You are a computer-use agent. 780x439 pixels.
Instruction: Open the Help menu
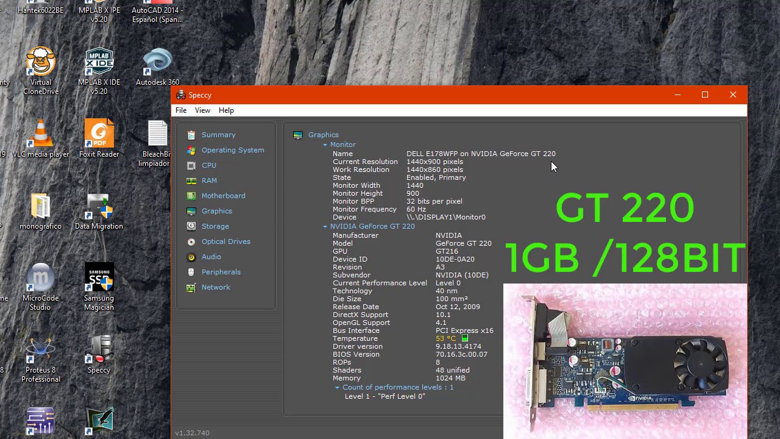point(226,110)
